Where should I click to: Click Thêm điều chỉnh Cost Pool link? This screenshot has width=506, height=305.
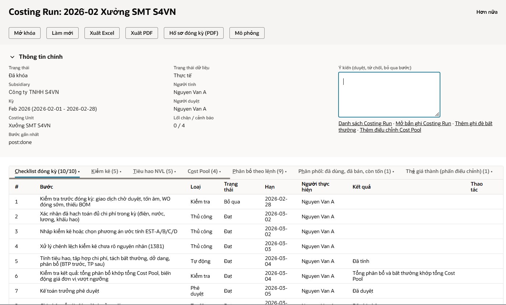(x=390, y=130)
